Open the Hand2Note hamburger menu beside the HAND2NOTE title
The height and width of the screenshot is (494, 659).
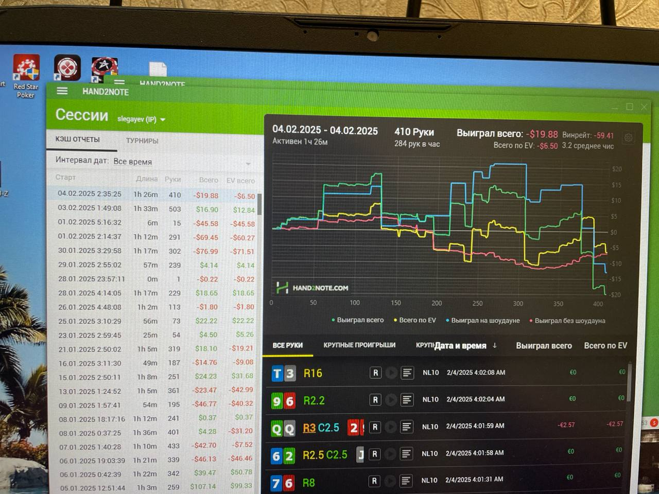tap(62, 91)
